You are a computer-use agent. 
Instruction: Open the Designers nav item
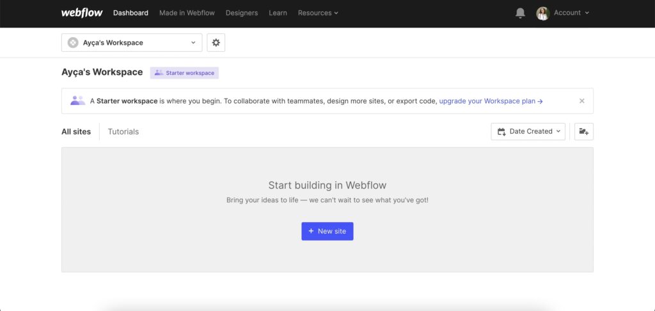point(241,13)
